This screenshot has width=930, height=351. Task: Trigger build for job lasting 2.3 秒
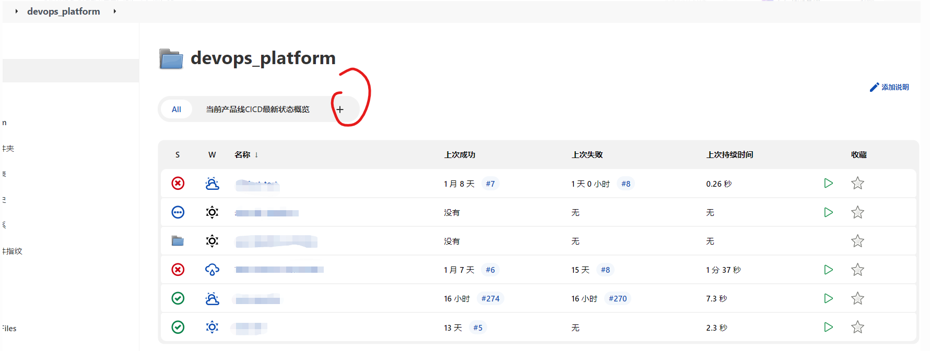pyautogui.click(x=828, y=328)
